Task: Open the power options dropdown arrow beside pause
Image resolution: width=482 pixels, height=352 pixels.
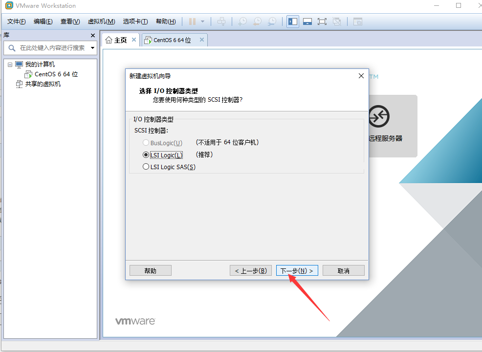Action: tap(202, 22)
